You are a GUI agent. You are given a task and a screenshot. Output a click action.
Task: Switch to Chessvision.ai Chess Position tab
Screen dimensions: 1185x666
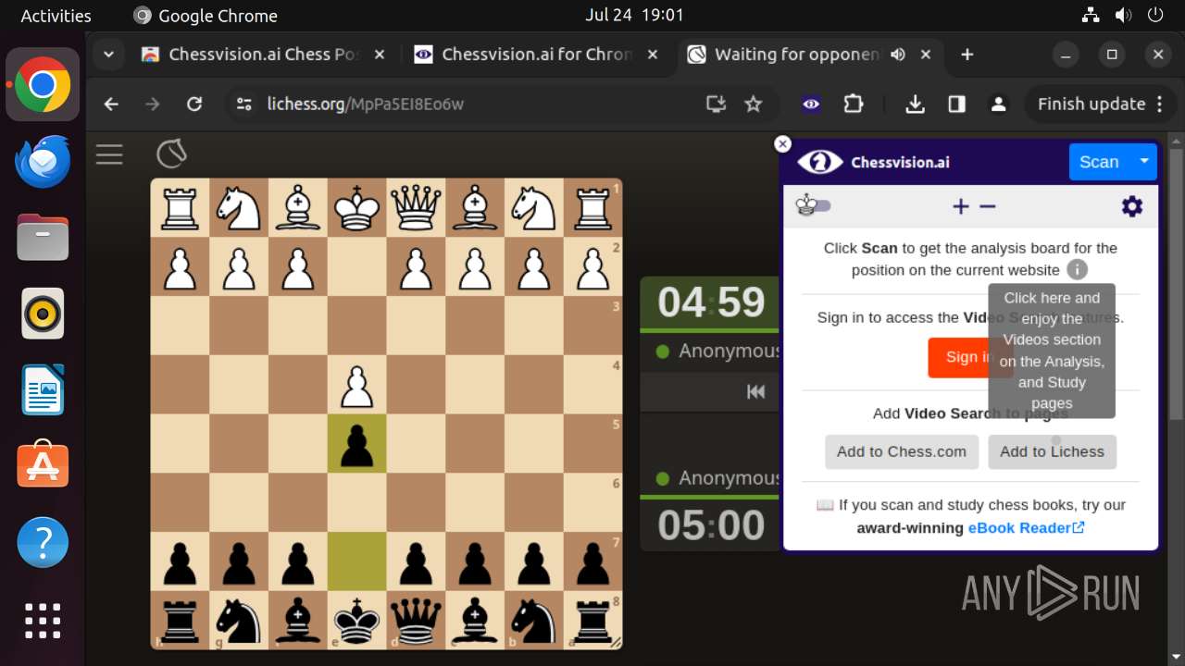263,55
